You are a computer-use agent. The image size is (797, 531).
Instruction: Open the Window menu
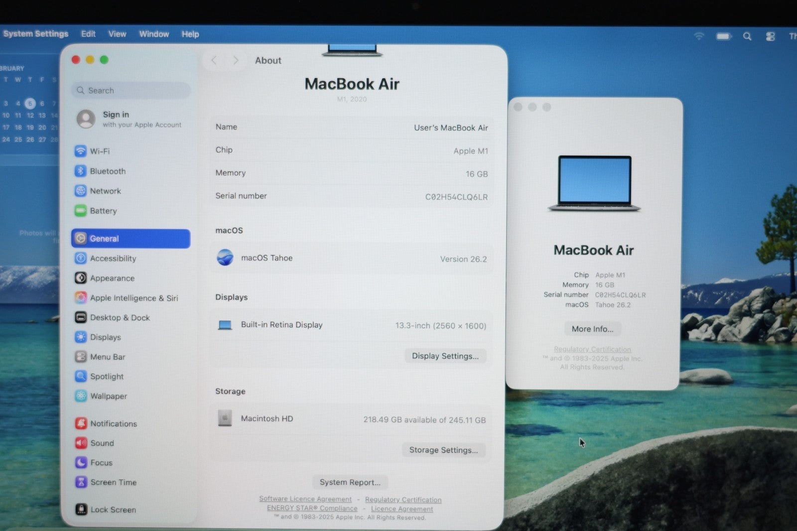coord(154,34)
